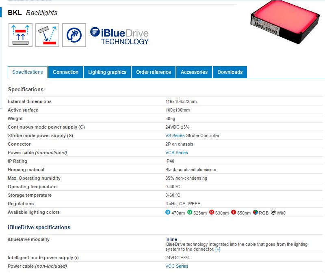Click the green G 525nm color icon

coord(190,212)
